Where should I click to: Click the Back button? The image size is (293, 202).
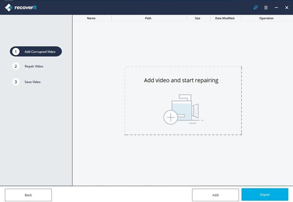[x=28, y=195]
